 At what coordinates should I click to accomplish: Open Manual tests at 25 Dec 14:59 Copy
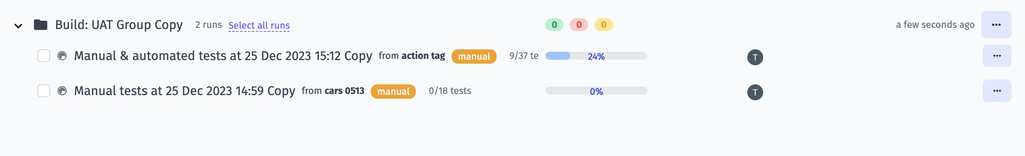[x=185, y=91]
